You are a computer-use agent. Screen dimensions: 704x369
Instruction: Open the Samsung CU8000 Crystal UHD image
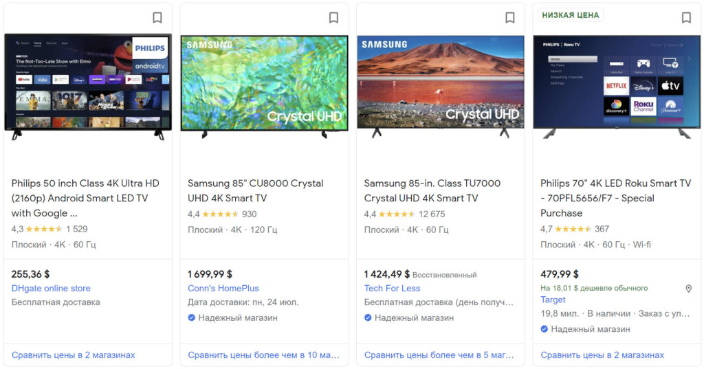tap(264, 86)
